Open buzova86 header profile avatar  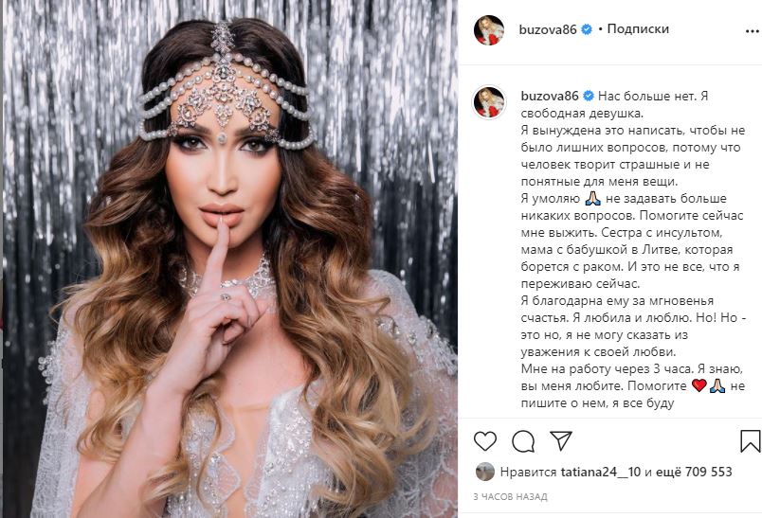489,30
